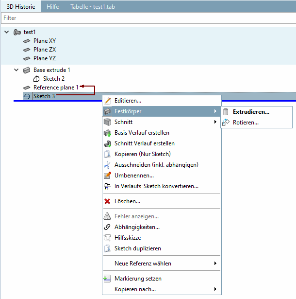Click the pencil icon beside Editieren
The image size is (296, 299).
[108, 101]
